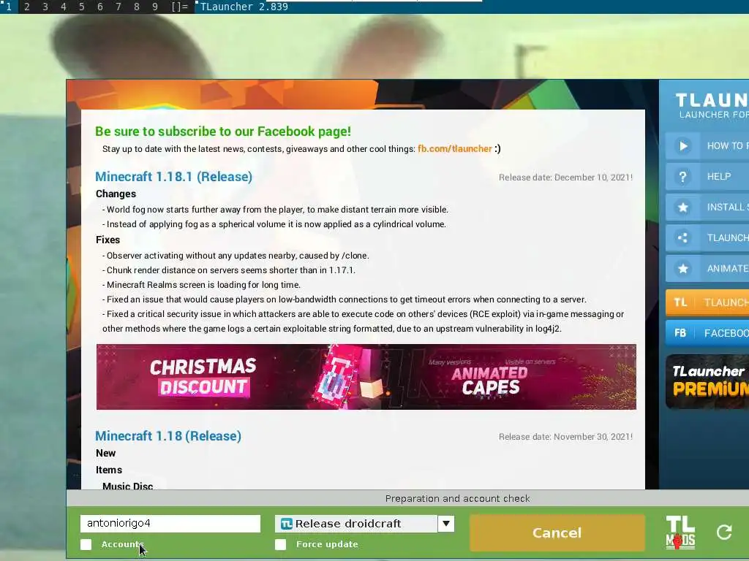Click the Minecraft 1.18.1 (Release) heading
Viewport: 749px width, 561px height.
pyautogui.click(x=174, y=177)
